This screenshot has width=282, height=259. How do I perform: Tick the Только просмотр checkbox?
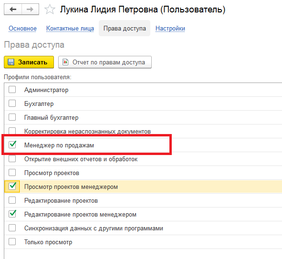click(x=12, y=241)
